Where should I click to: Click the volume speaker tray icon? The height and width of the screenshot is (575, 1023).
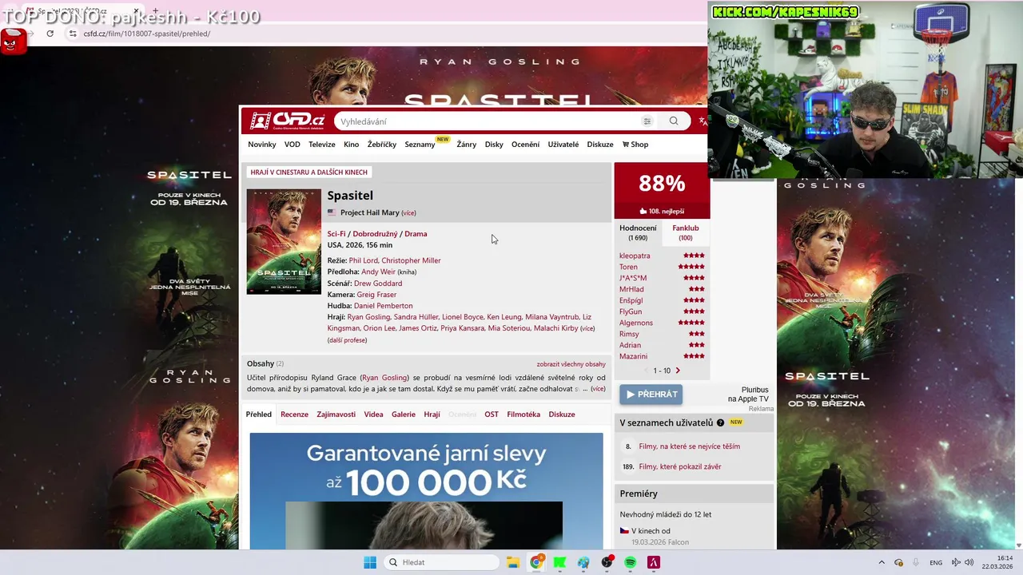[969, 562]
